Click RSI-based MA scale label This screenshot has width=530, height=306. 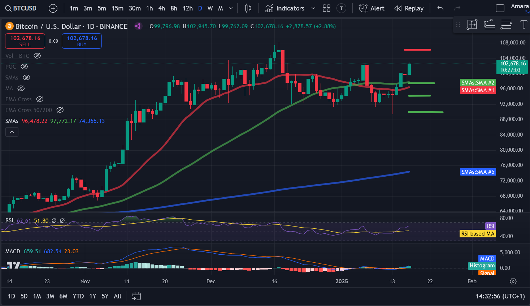coord(478,234)
